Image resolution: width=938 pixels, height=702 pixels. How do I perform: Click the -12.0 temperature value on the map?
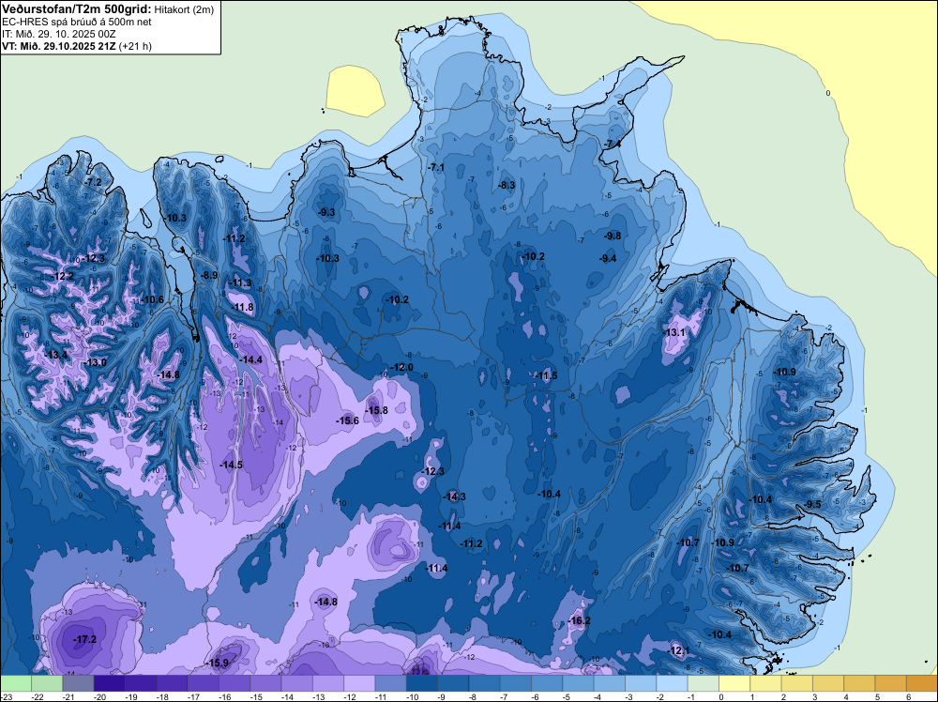point(401,367)
